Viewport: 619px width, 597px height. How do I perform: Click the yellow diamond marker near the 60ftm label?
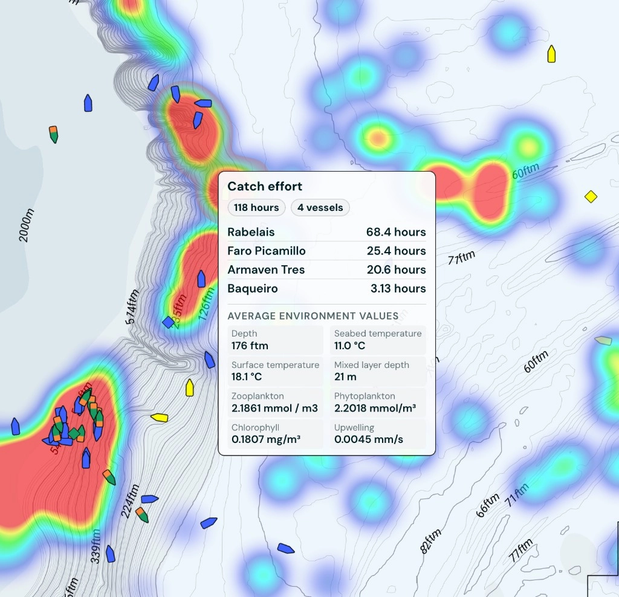click(591, 196)
